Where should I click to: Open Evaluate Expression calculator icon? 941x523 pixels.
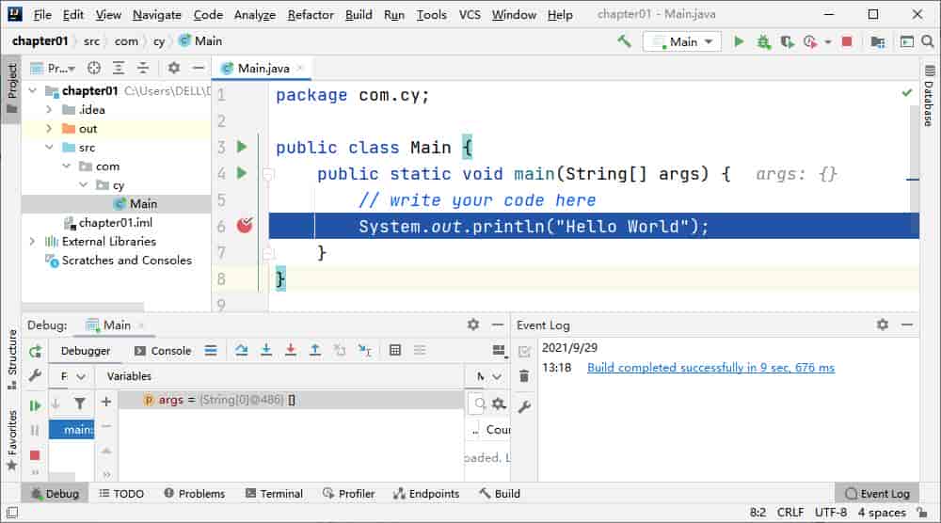tap(395, 350)
